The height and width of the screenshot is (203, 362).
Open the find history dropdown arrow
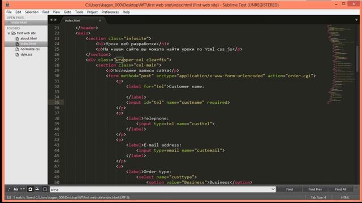(x=273, y=189)
